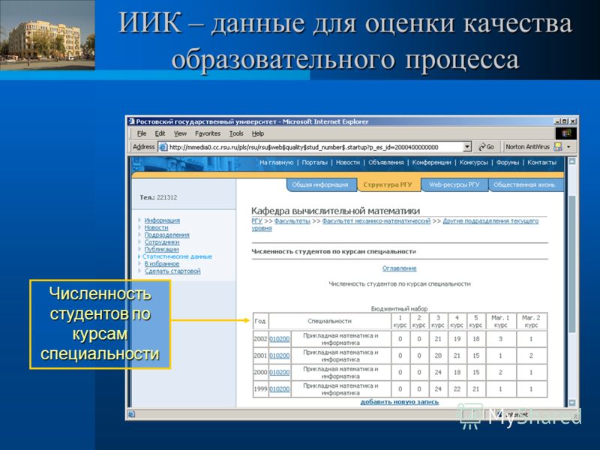This screenshot has height=450, width=600.
Task: Switch to Web-ресурсы РГУ tab
Action: pos(454,184)
